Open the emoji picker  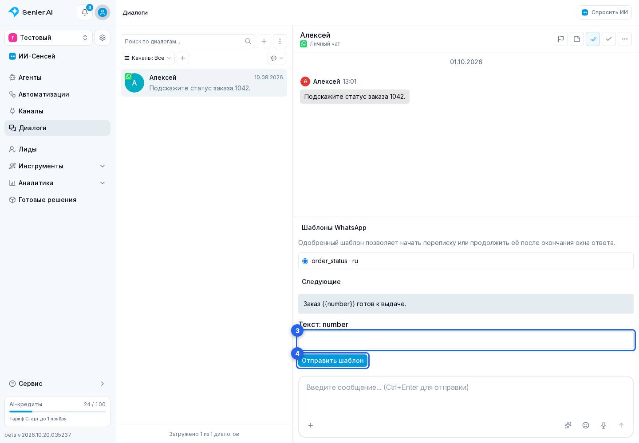pyautogui.click(x=586, y=425)
